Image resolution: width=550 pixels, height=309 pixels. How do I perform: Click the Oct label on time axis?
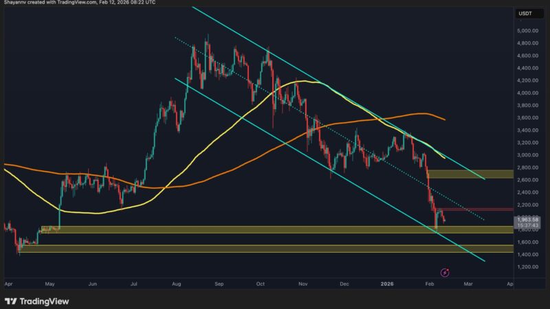(261, 284)
